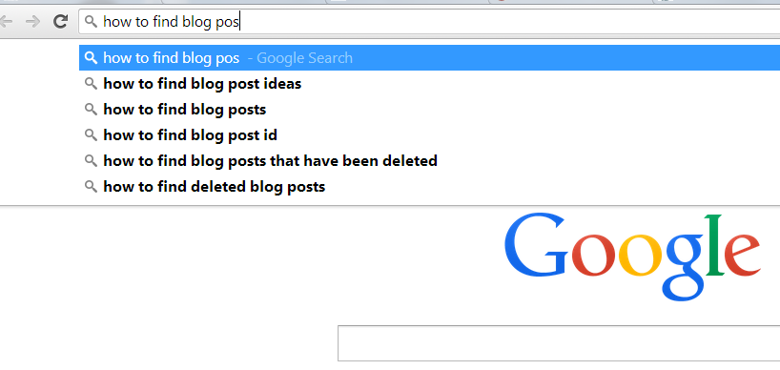Choose suggestion 'how to find blog post ideas'
780x370 pixels.
(x=430, y=84)
